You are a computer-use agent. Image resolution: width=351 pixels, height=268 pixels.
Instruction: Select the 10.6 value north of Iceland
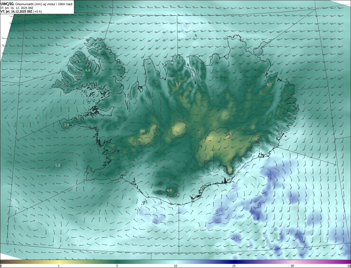pos(186,25)
